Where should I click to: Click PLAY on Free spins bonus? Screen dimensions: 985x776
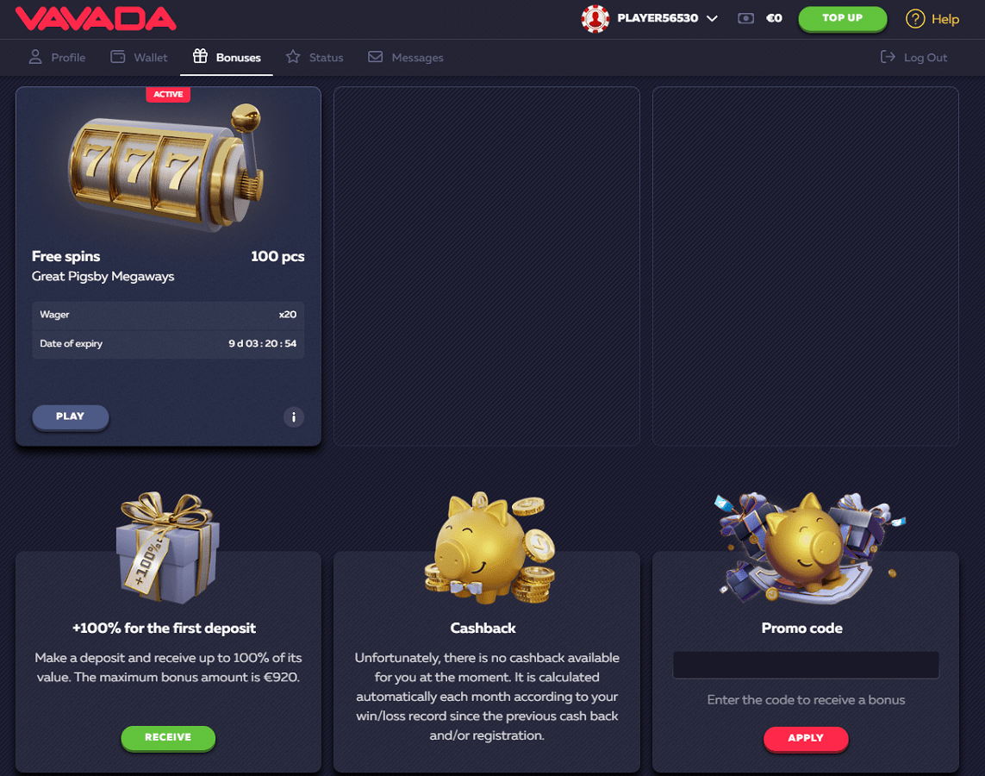coord(71,416)
